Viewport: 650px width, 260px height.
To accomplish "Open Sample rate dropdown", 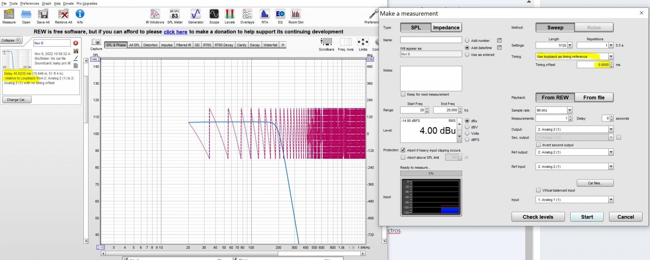I will click(570, 110).
